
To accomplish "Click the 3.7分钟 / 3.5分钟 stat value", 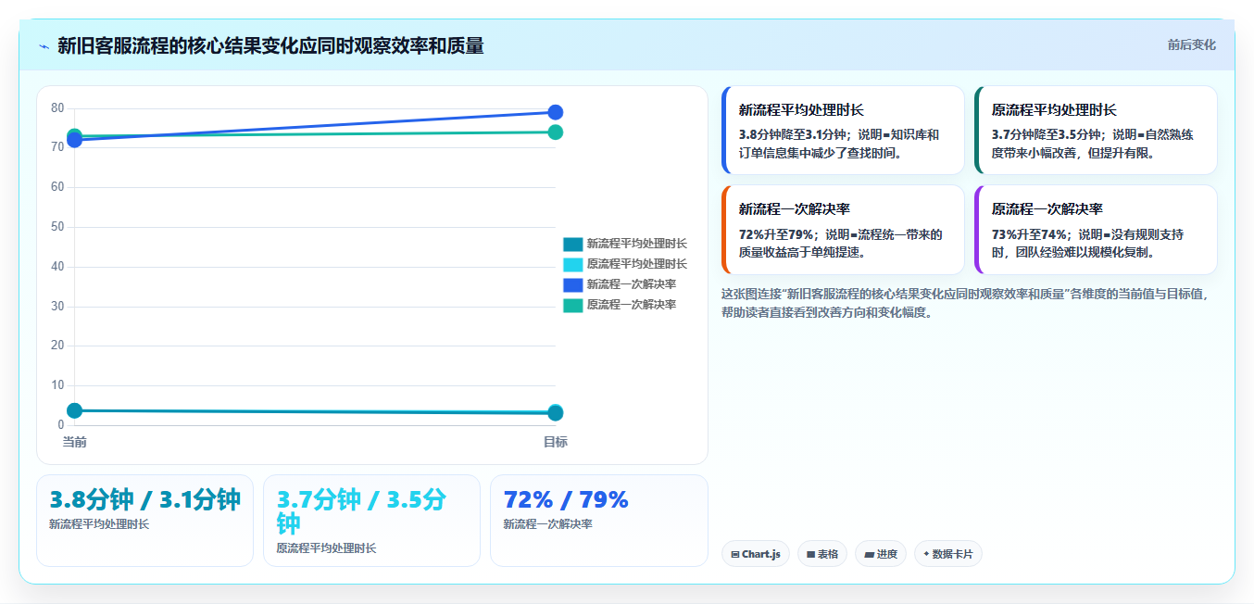I will 362,511.
